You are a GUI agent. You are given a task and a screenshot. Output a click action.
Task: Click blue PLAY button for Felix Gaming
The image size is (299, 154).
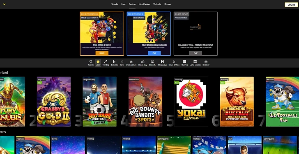[x=154, y=53]
